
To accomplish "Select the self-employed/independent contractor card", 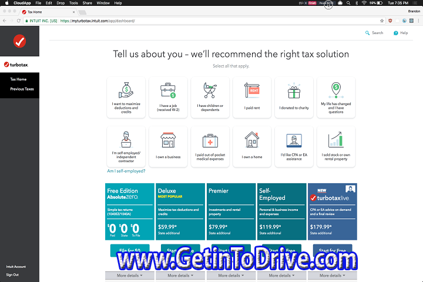I will (x=126, y=146).
